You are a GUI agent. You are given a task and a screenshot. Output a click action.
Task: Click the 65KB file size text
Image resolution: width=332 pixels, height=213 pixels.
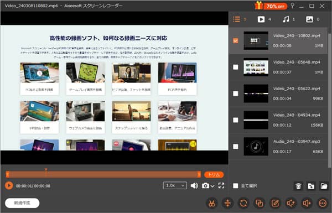click(318, 152)
